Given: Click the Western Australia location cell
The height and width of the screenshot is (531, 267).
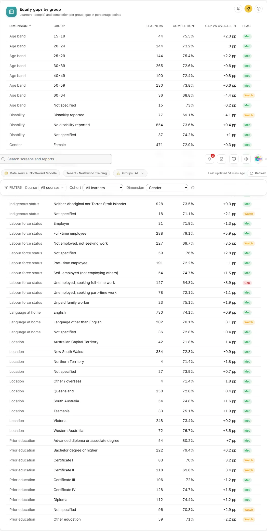Looking at the screenshot, I should coord(68,431).
